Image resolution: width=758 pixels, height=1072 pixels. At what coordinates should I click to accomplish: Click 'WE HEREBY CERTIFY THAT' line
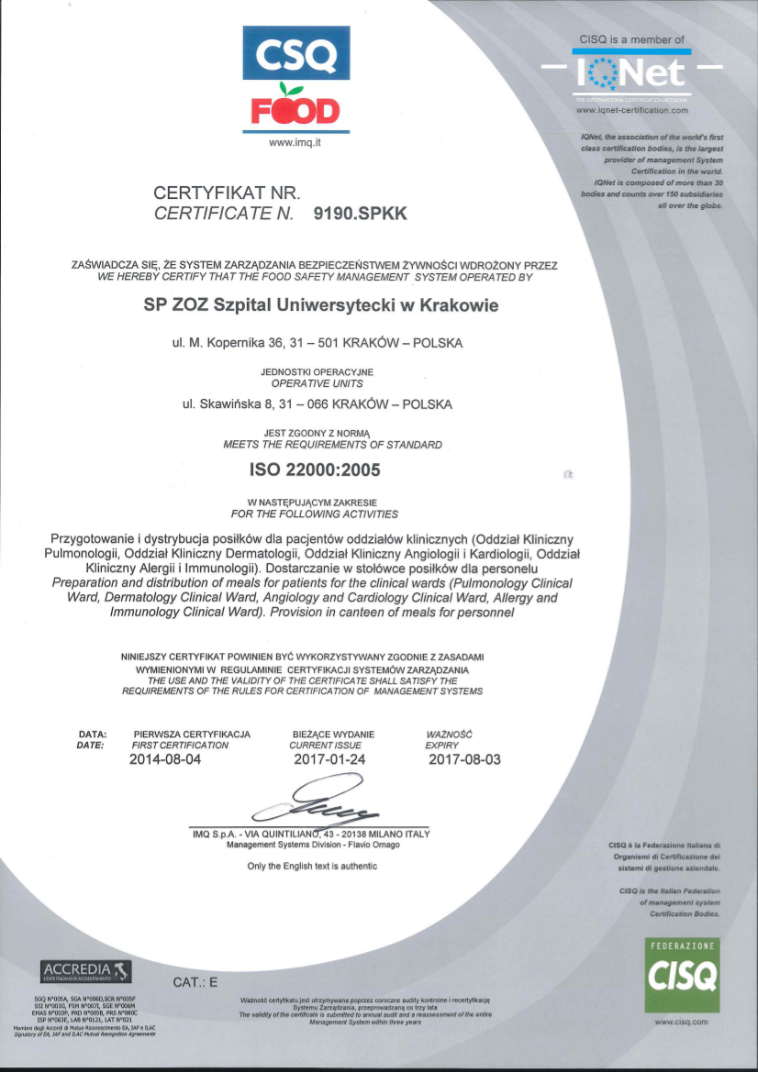(316, 277)
